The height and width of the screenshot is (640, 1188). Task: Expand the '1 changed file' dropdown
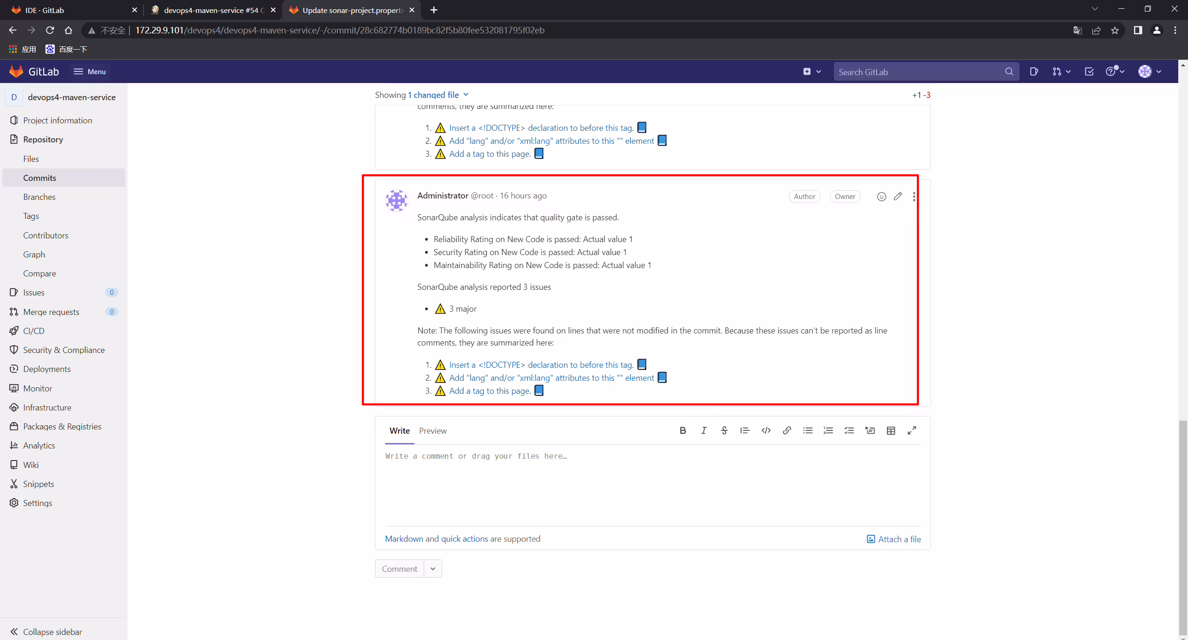point(439,95)
